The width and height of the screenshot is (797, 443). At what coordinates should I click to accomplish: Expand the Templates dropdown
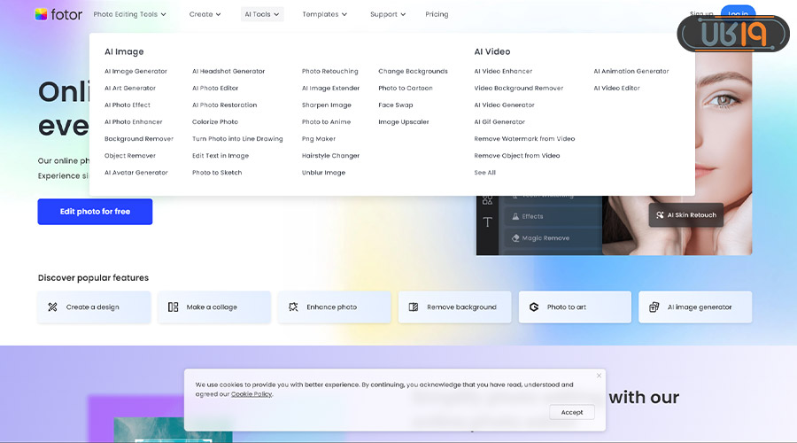tap(324, 14)
